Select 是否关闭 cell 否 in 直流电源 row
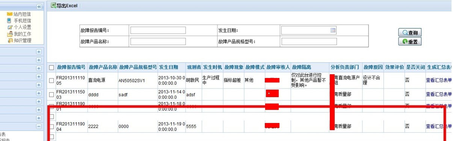The width and height of the screenshot is (453, 141). 407,80
